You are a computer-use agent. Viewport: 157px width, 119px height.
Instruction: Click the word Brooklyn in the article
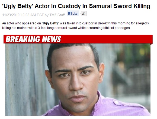[104, 23]
